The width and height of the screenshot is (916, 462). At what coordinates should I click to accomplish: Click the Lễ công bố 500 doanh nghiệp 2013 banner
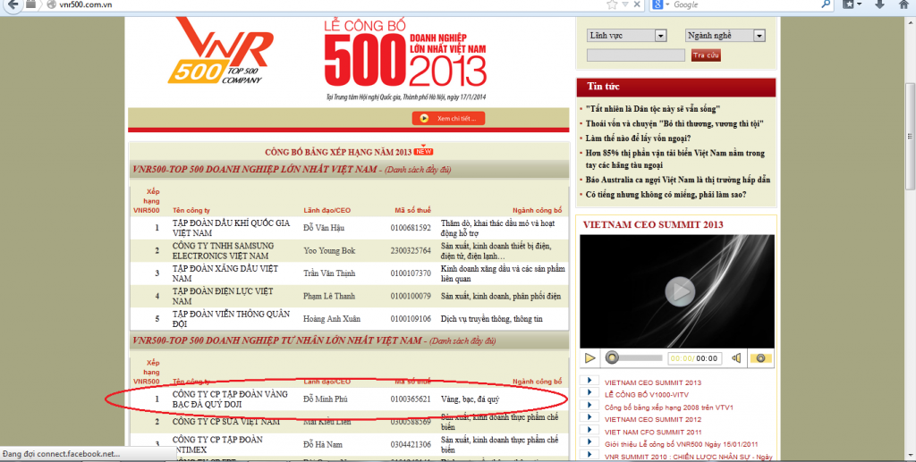pos(405,58)
